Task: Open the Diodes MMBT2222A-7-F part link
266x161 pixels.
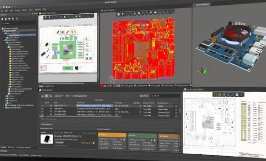Action: (68, 136)
